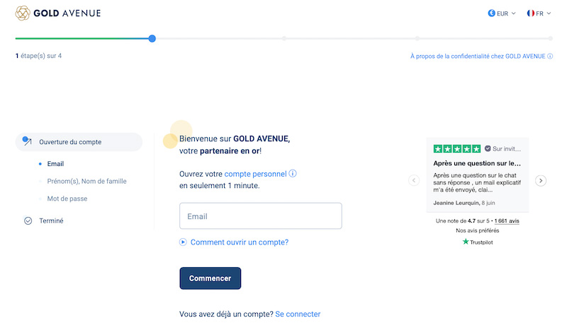This screenshot has width=567, height=335.
Task: Click the info icon after compte personnel
Action: 293,173
